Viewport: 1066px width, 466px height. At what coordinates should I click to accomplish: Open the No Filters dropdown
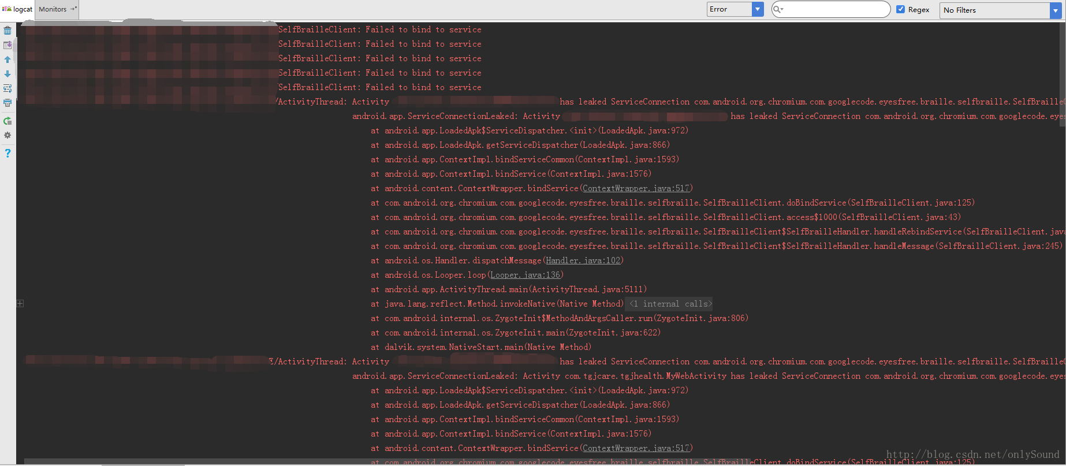coord(1001,10)
